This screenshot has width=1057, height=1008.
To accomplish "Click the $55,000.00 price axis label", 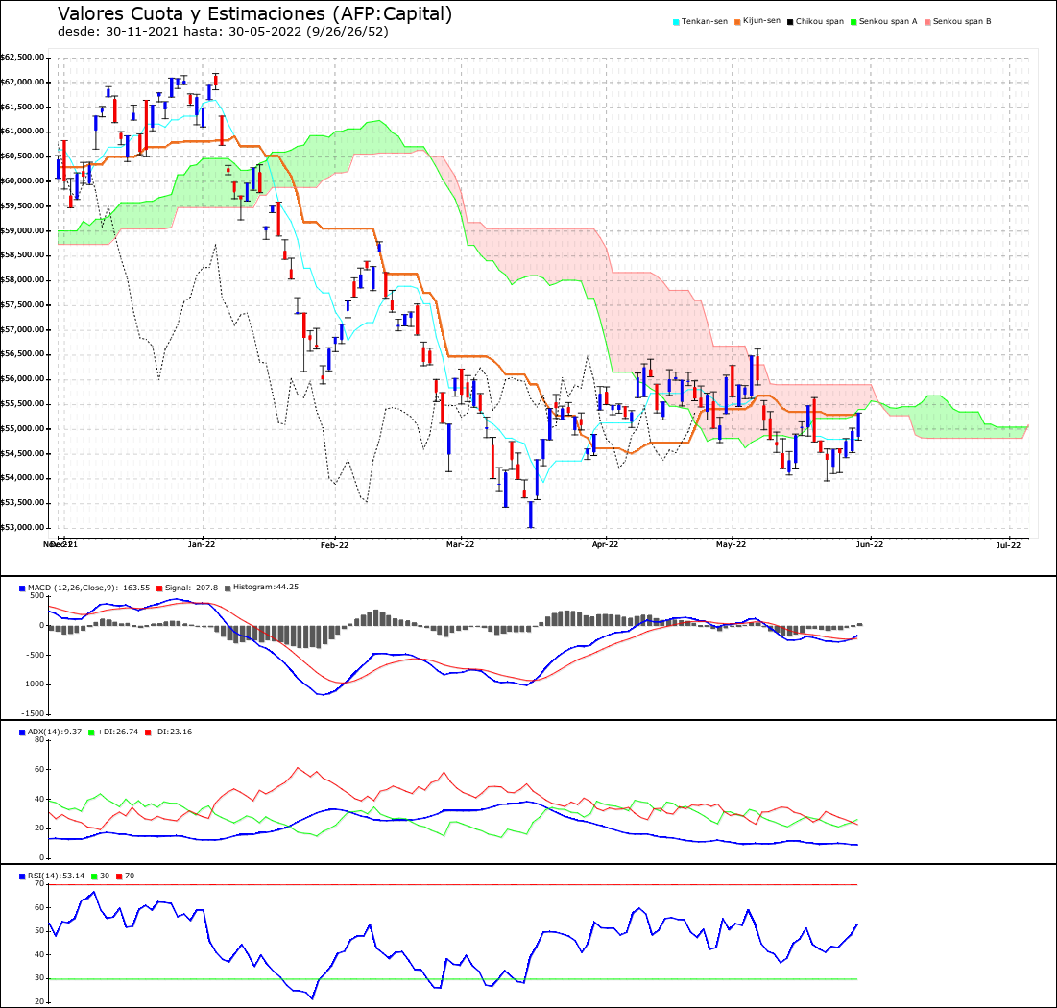I will [22, 429].
